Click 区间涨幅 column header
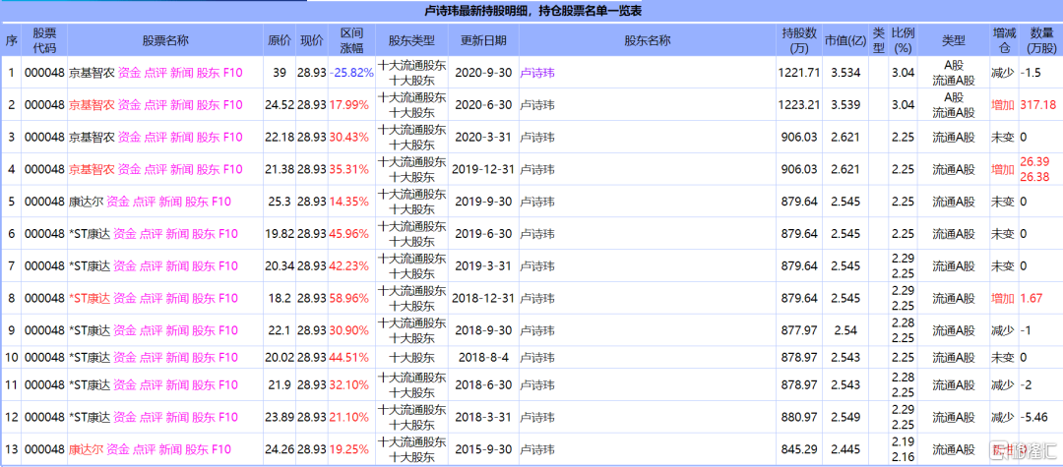The height and width of the screenshot is (467, 1063). point(351,40)
